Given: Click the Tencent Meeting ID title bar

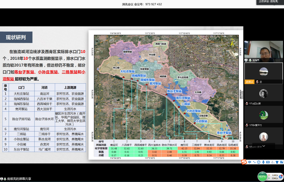Looking at the screenshot, I should (x=142, y=4).
